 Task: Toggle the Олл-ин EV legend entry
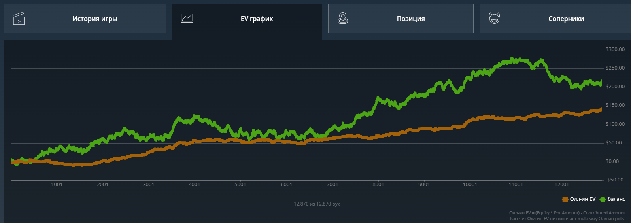coord(579,199)
